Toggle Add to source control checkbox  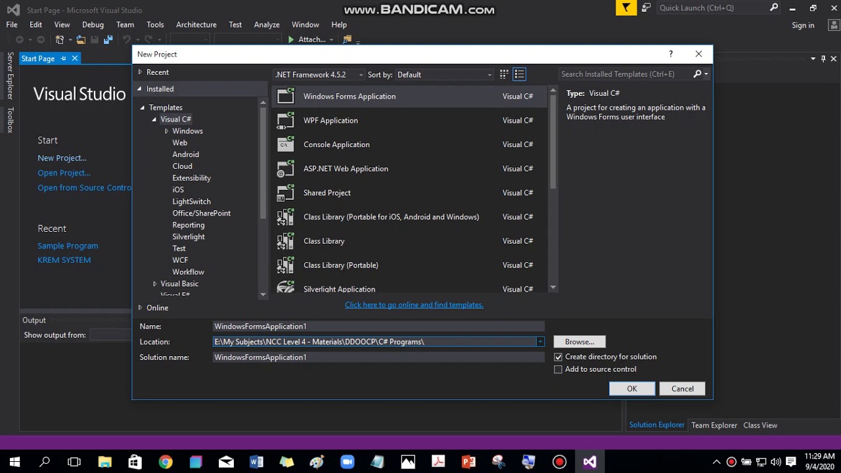click(x=558, y=369)
